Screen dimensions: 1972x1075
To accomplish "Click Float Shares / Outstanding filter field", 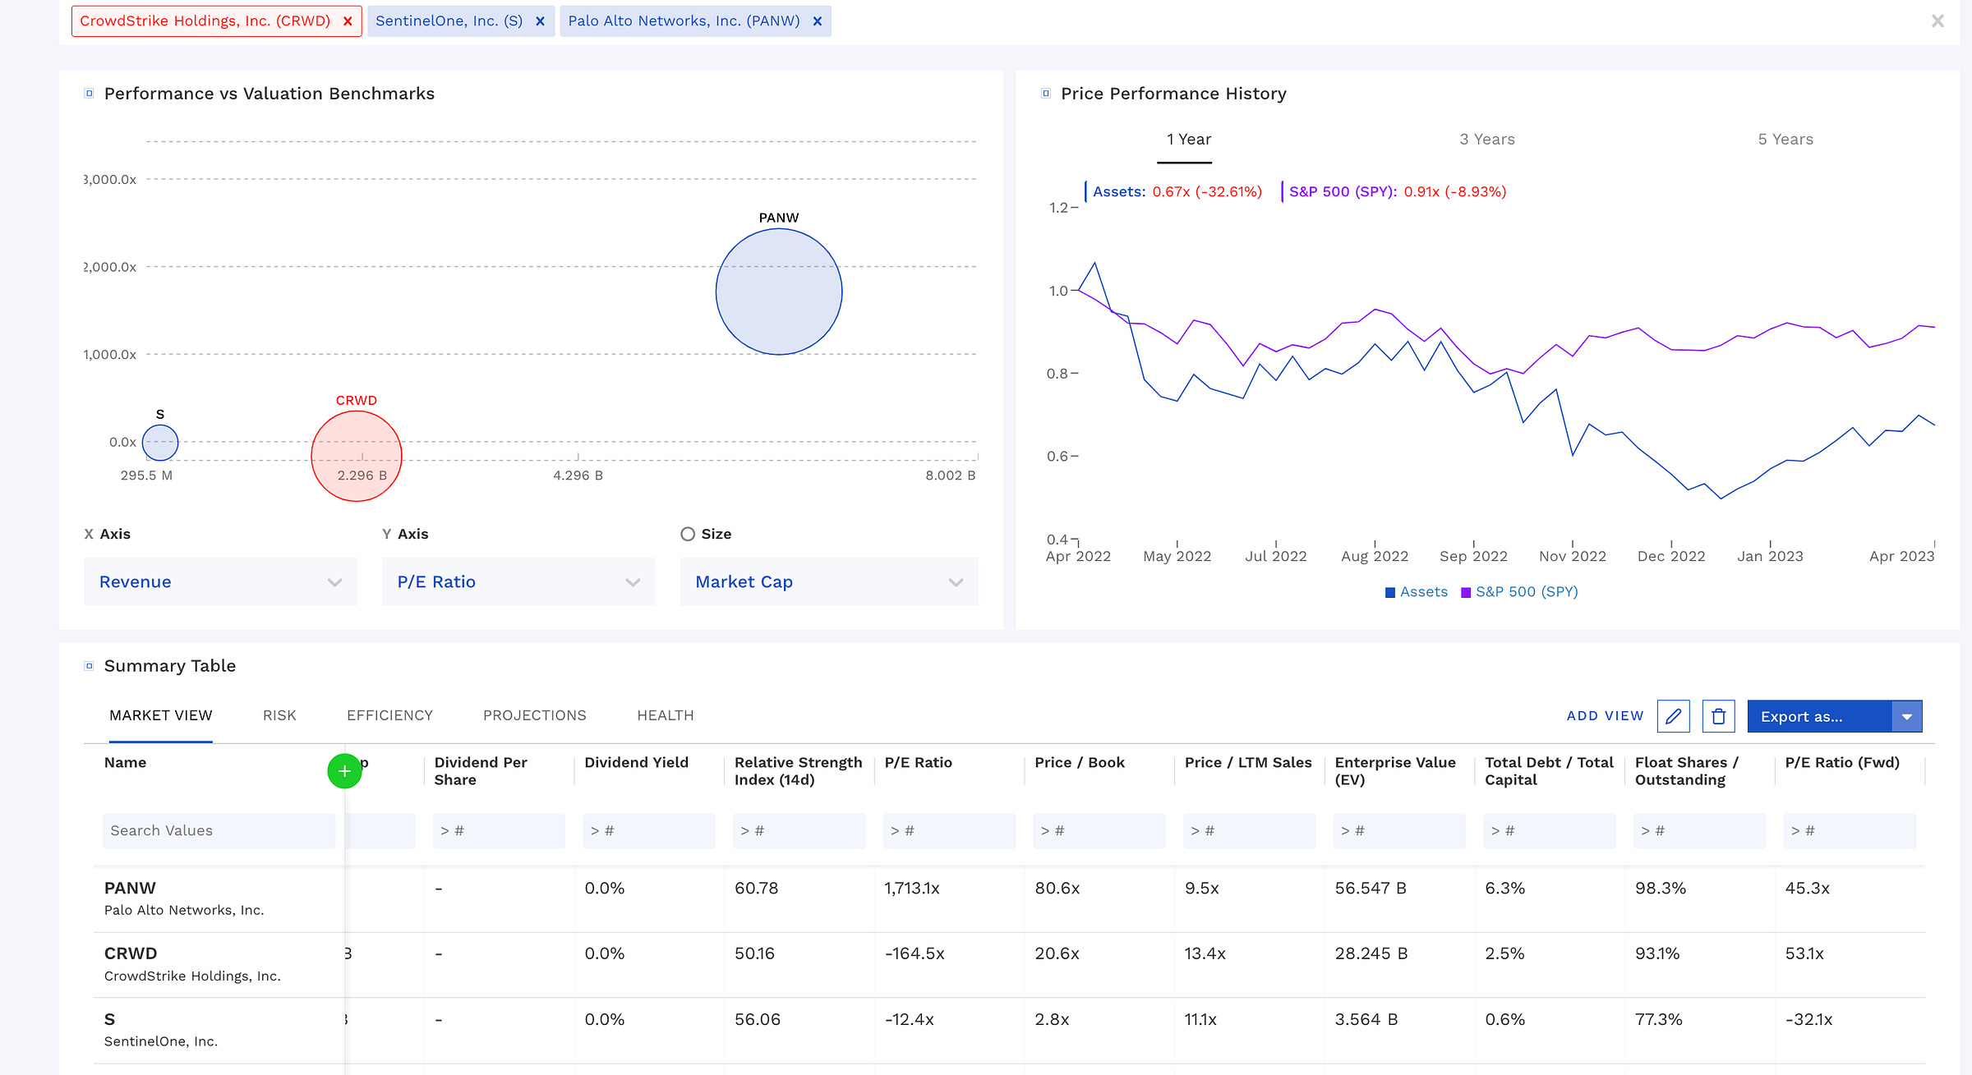I will 1700,831.
